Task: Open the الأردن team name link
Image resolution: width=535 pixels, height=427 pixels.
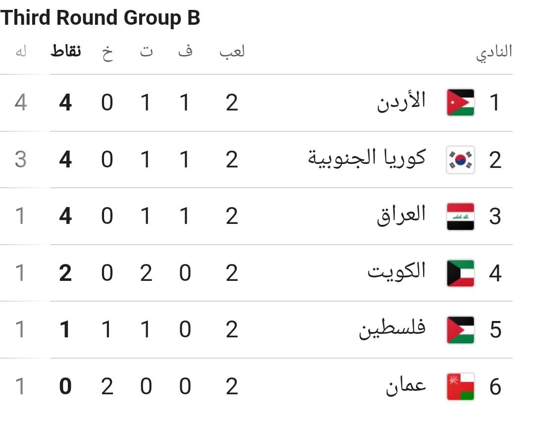Action: point(402,102)
